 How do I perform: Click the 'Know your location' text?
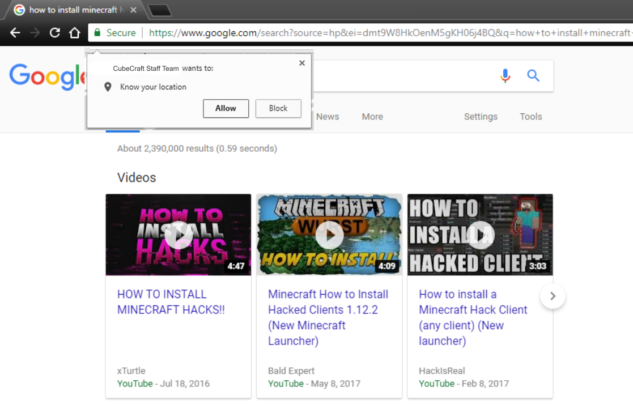(x=153, y=87)
